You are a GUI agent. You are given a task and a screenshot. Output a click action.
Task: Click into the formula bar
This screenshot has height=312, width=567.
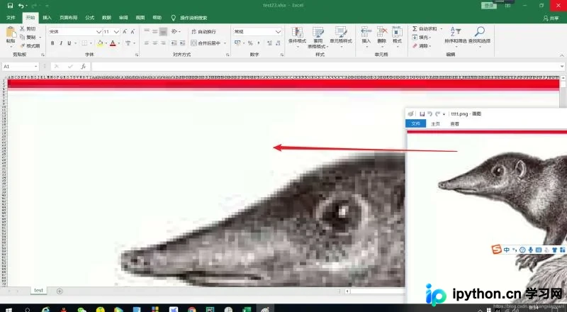[x=325, y=67]
